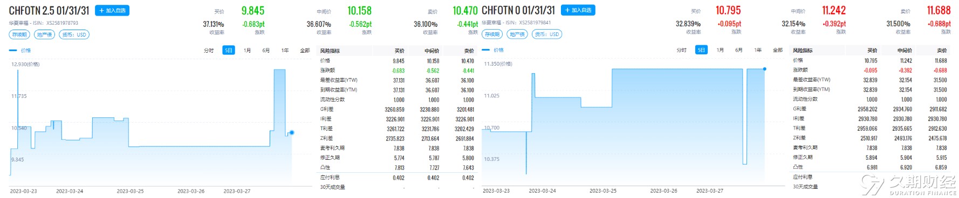Click 10.158 mid price of CHFOTN 2.5
Viewport: 959px width, 198px height.
pyautogui.click(x=359, y=11)
